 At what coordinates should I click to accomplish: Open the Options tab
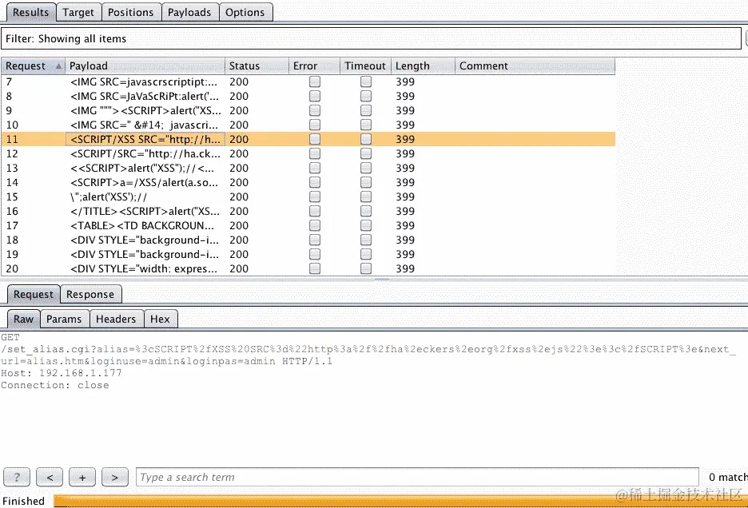pos(245,13)
